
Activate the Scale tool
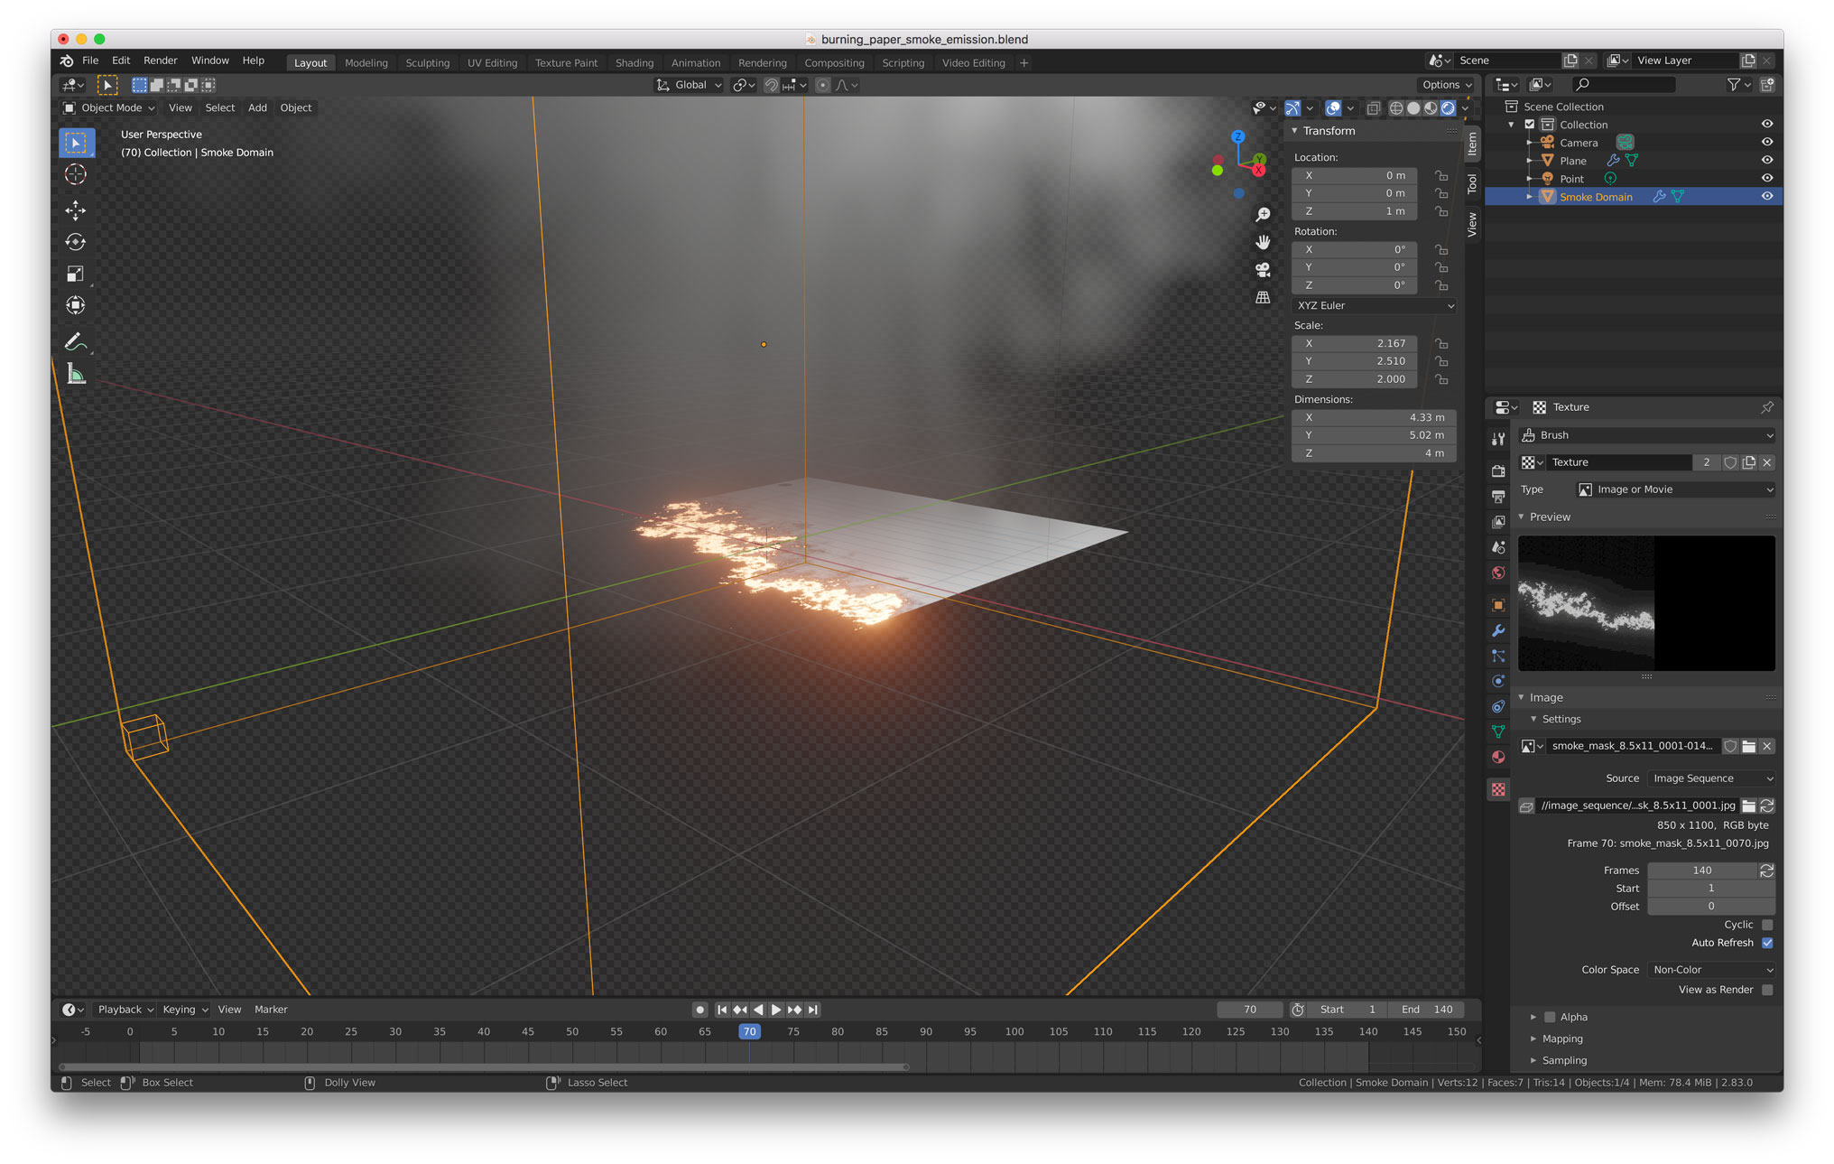(x=76, y=274)
